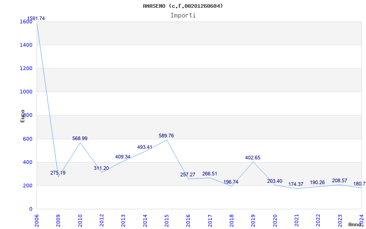Select the 409.34 data label
Image resolution: width=366 pixels, height=229 pixels.
tap(123, 157)
